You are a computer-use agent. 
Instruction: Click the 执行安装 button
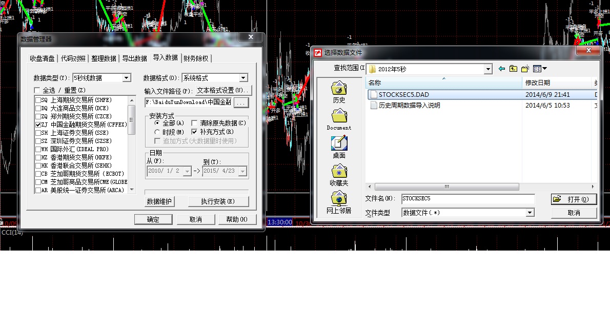[x=218, y=202]
